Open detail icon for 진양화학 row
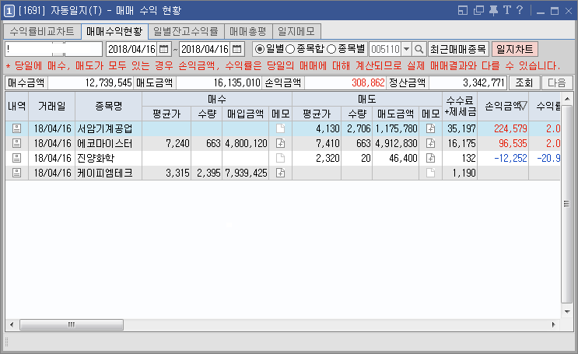This screenshot has height=354, width=578. 16,158
